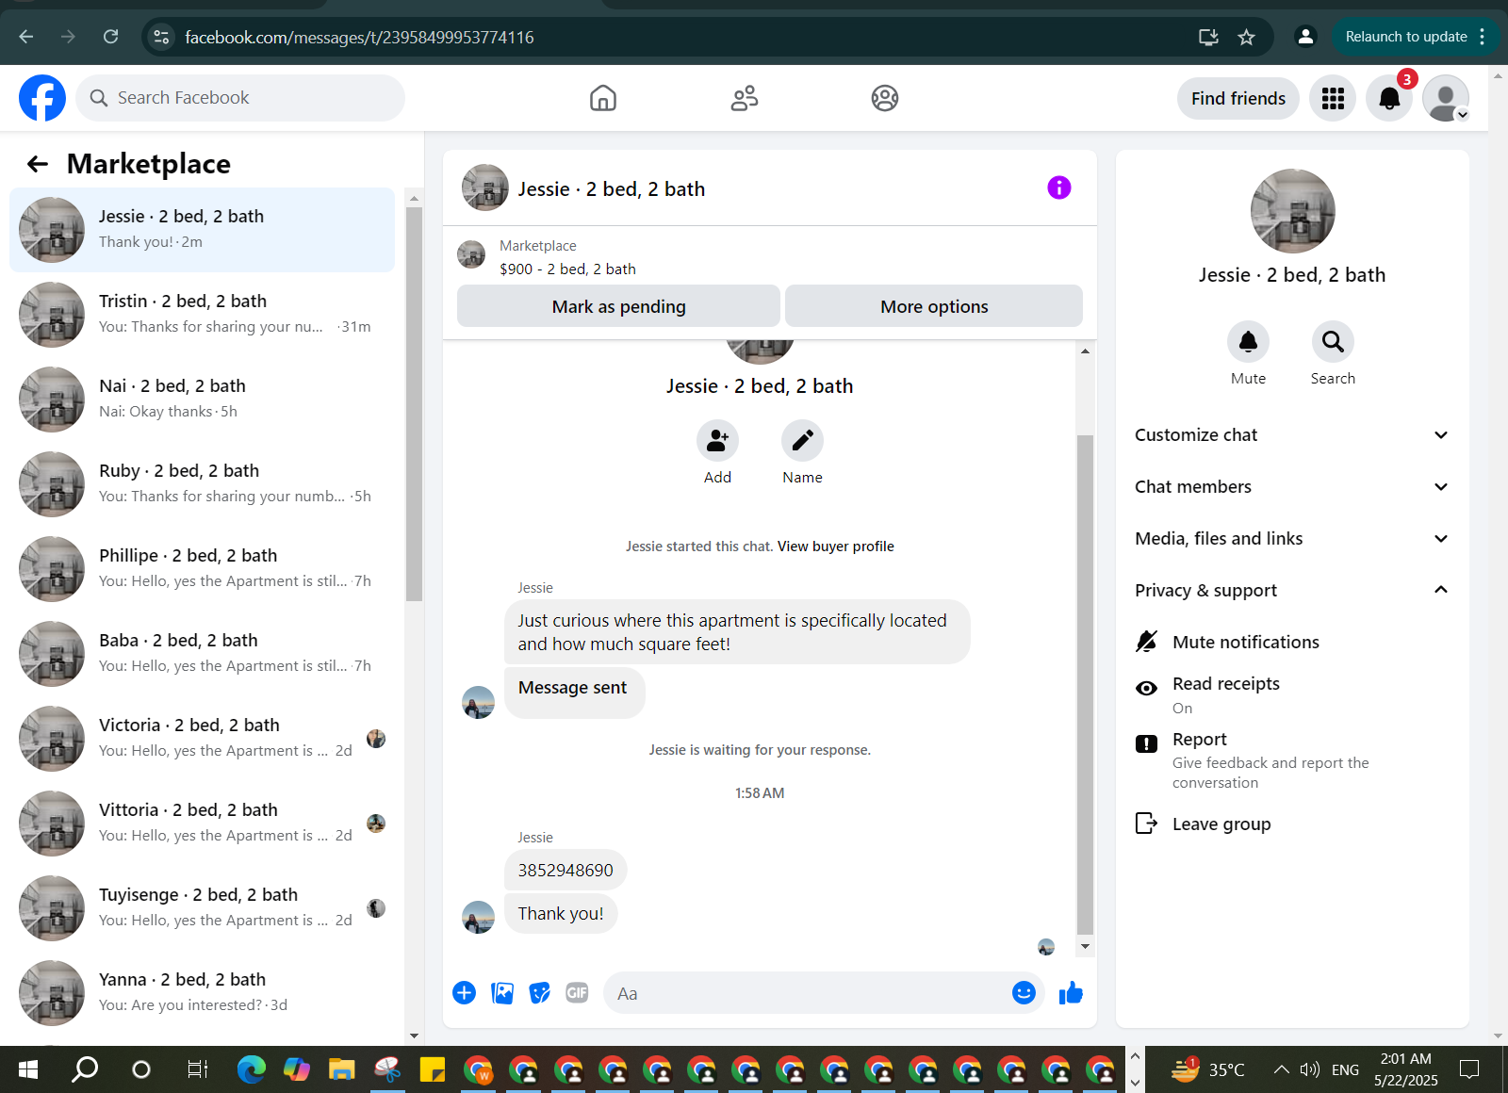This screenshot has height=1093, width=1508.
Task: Bookmark this page with the star icon
Action: 1246,37
